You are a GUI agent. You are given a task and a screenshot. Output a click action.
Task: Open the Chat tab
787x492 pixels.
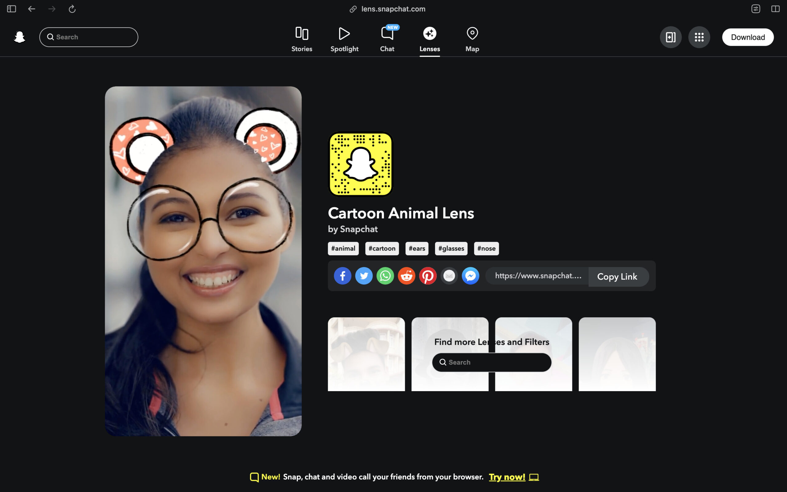[x=387, y=40]
